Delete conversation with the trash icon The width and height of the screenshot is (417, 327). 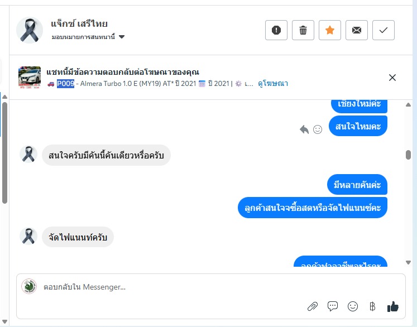(303, 30)
